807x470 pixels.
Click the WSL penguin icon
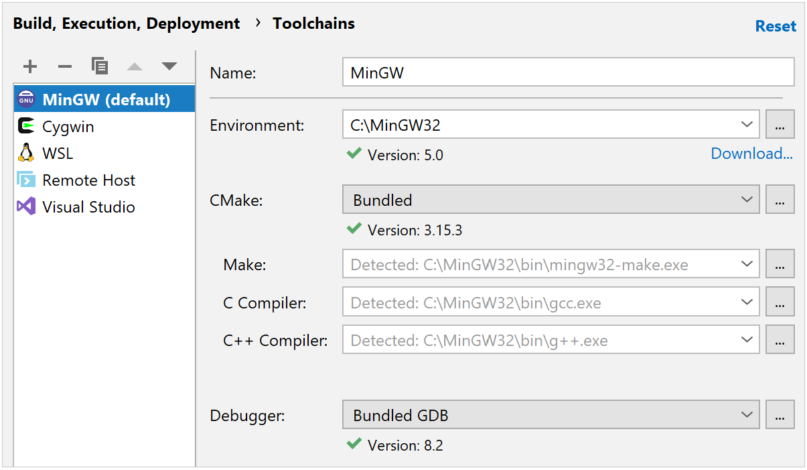[x=26, y=153]
